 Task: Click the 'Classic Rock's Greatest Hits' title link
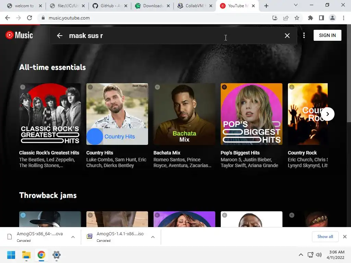(49, 153)
